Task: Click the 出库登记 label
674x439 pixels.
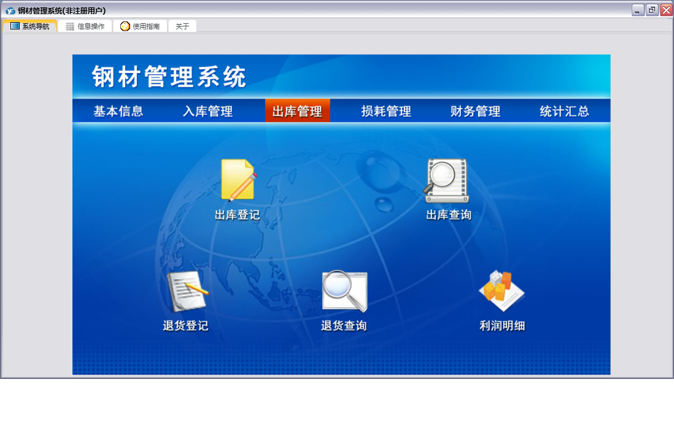Action: point(238,215)
